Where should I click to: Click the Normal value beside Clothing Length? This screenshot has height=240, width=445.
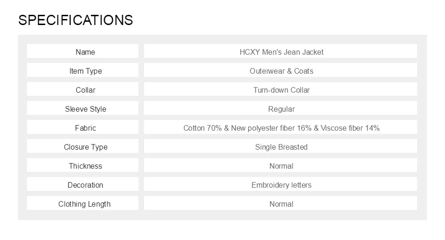pyautogui.click(x=281, y=202)
